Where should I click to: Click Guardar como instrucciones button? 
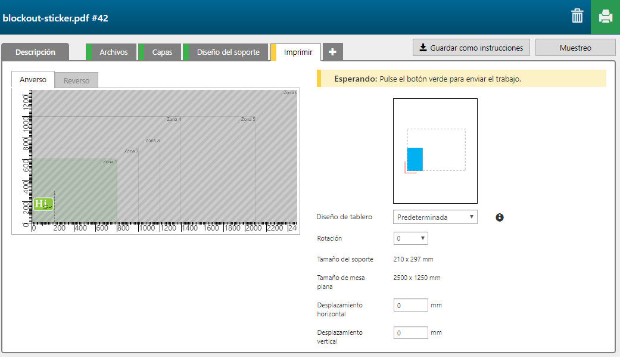[x=471, y=48]
